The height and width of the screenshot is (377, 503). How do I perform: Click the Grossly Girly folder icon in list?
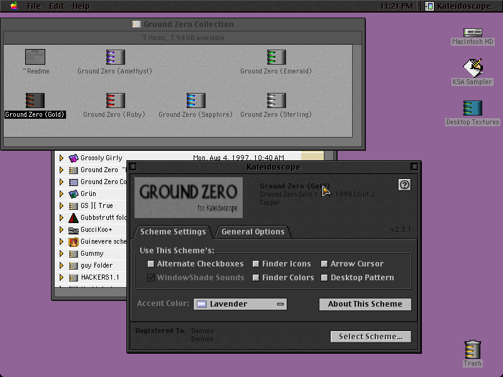[74, 158]
